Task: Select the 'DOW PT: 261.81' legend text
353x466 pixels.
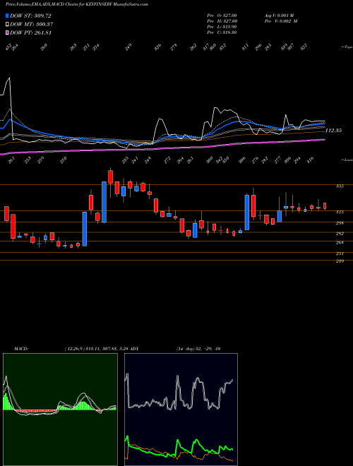Action: (30, 32)
